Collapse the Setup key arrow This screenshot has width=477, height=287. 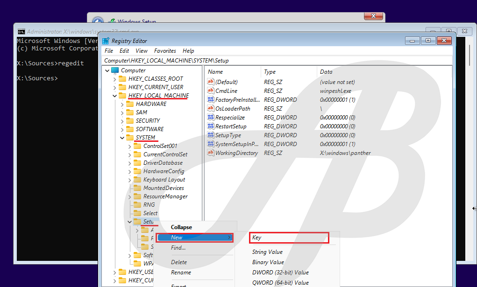tap(130, 222)
